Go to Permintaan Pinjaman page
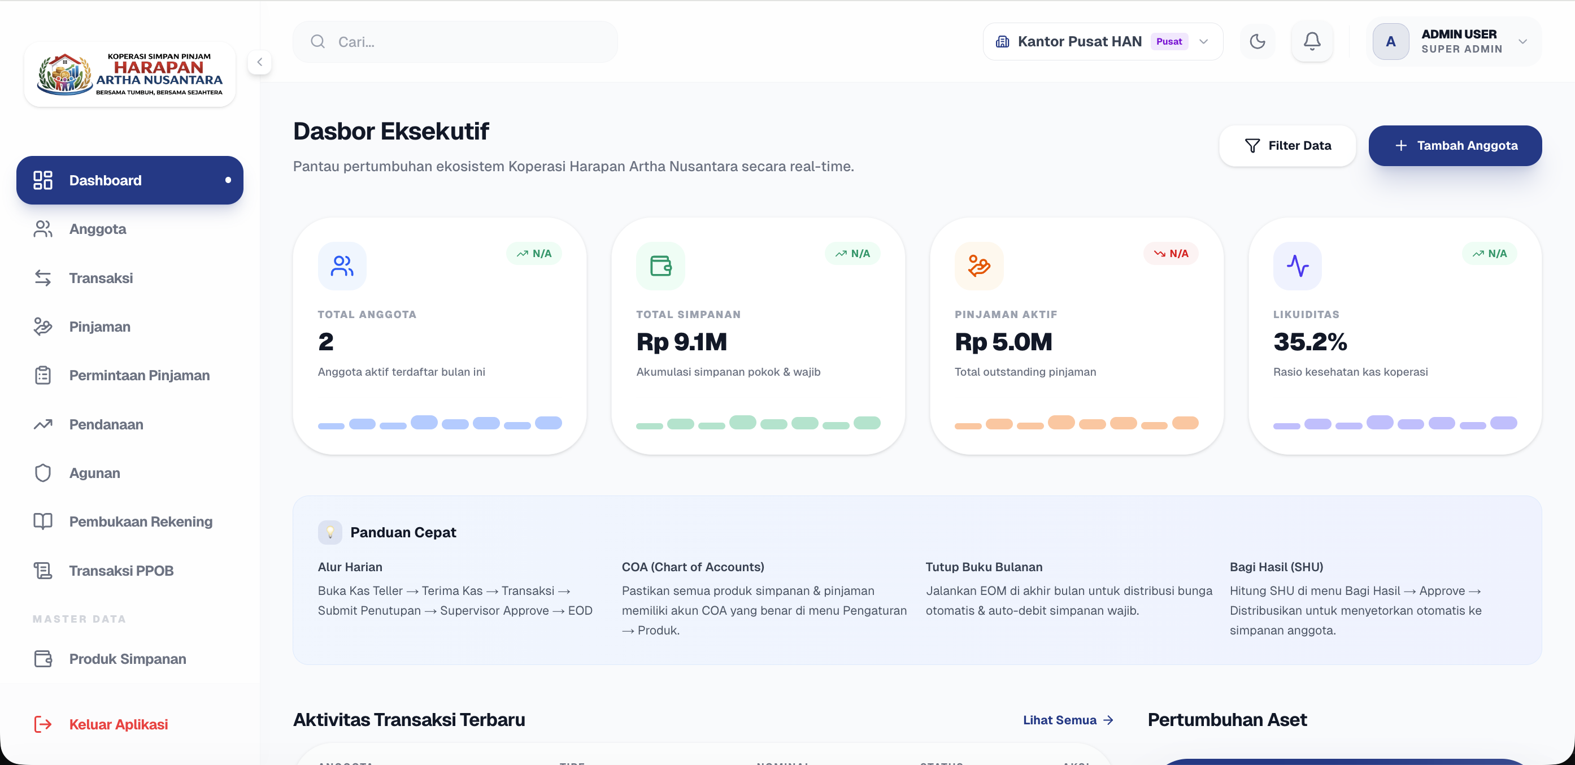The image size is (1575, 765). tap(139, 375)
